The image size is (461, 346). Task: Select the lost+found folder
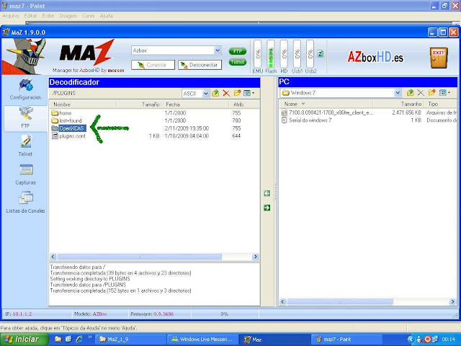66,120
